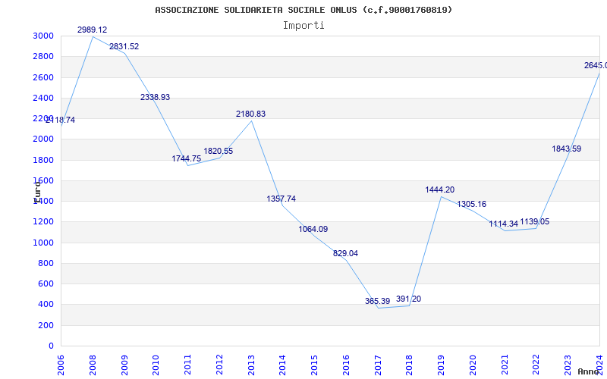Screen dimensions: 607x379
Task: Click the y-axis value 1800
Action: click(x=43, y=160)
